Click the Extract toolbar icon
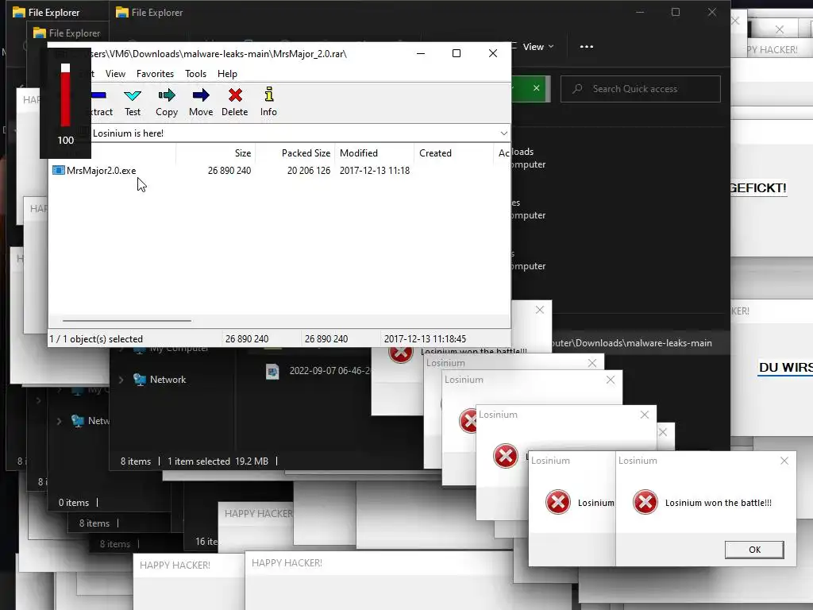813x610 pixels. click(x=99, y=95)
